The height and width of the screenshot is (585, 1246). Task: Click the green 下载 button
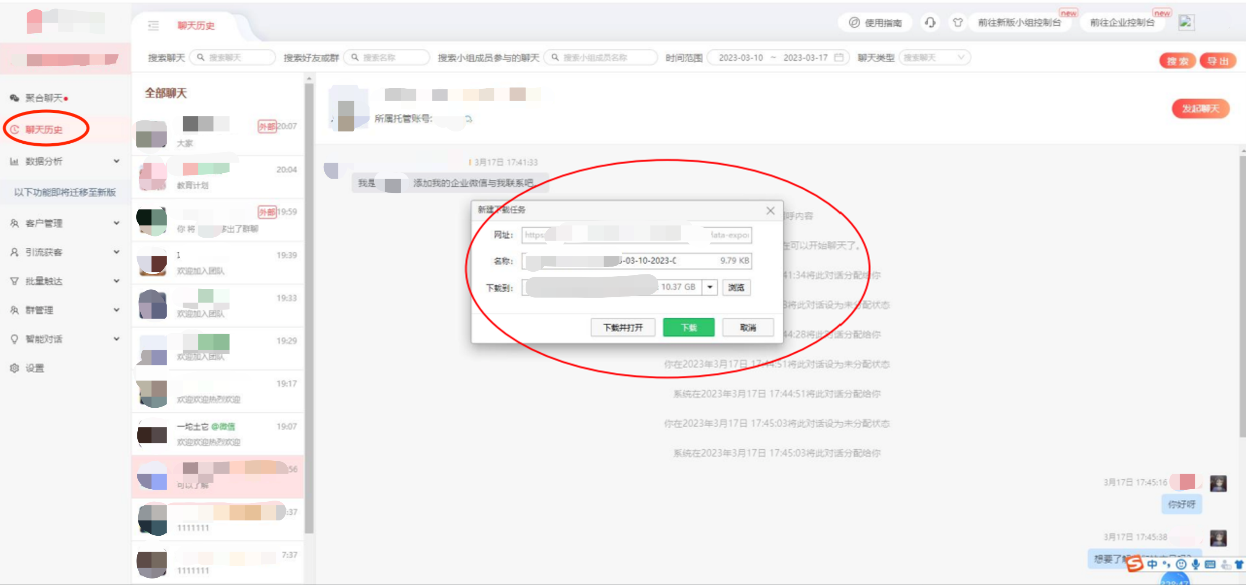[688, 327]
